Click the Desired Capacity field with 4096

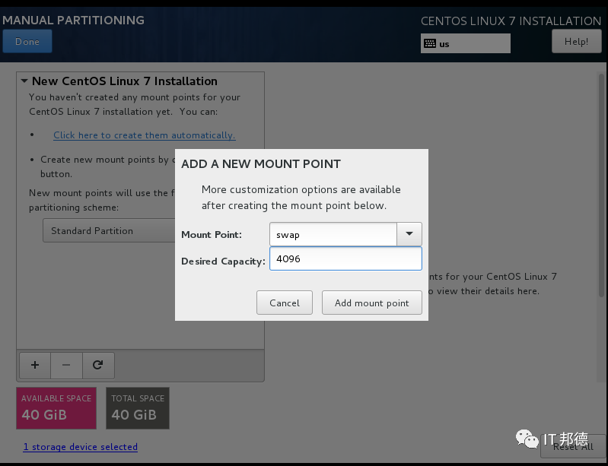tap(345, 258)
